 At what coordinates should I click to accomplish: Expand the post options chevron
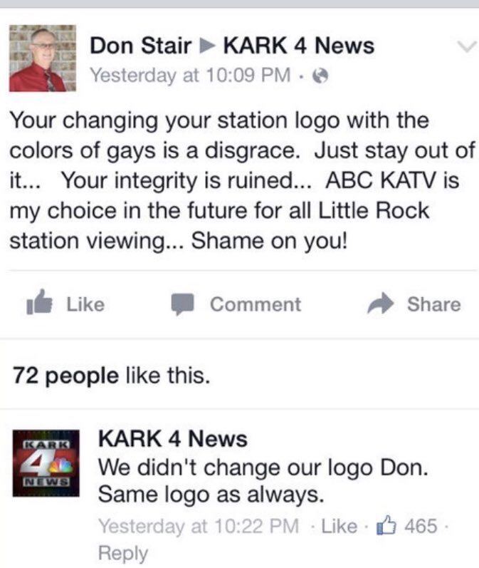467,46
